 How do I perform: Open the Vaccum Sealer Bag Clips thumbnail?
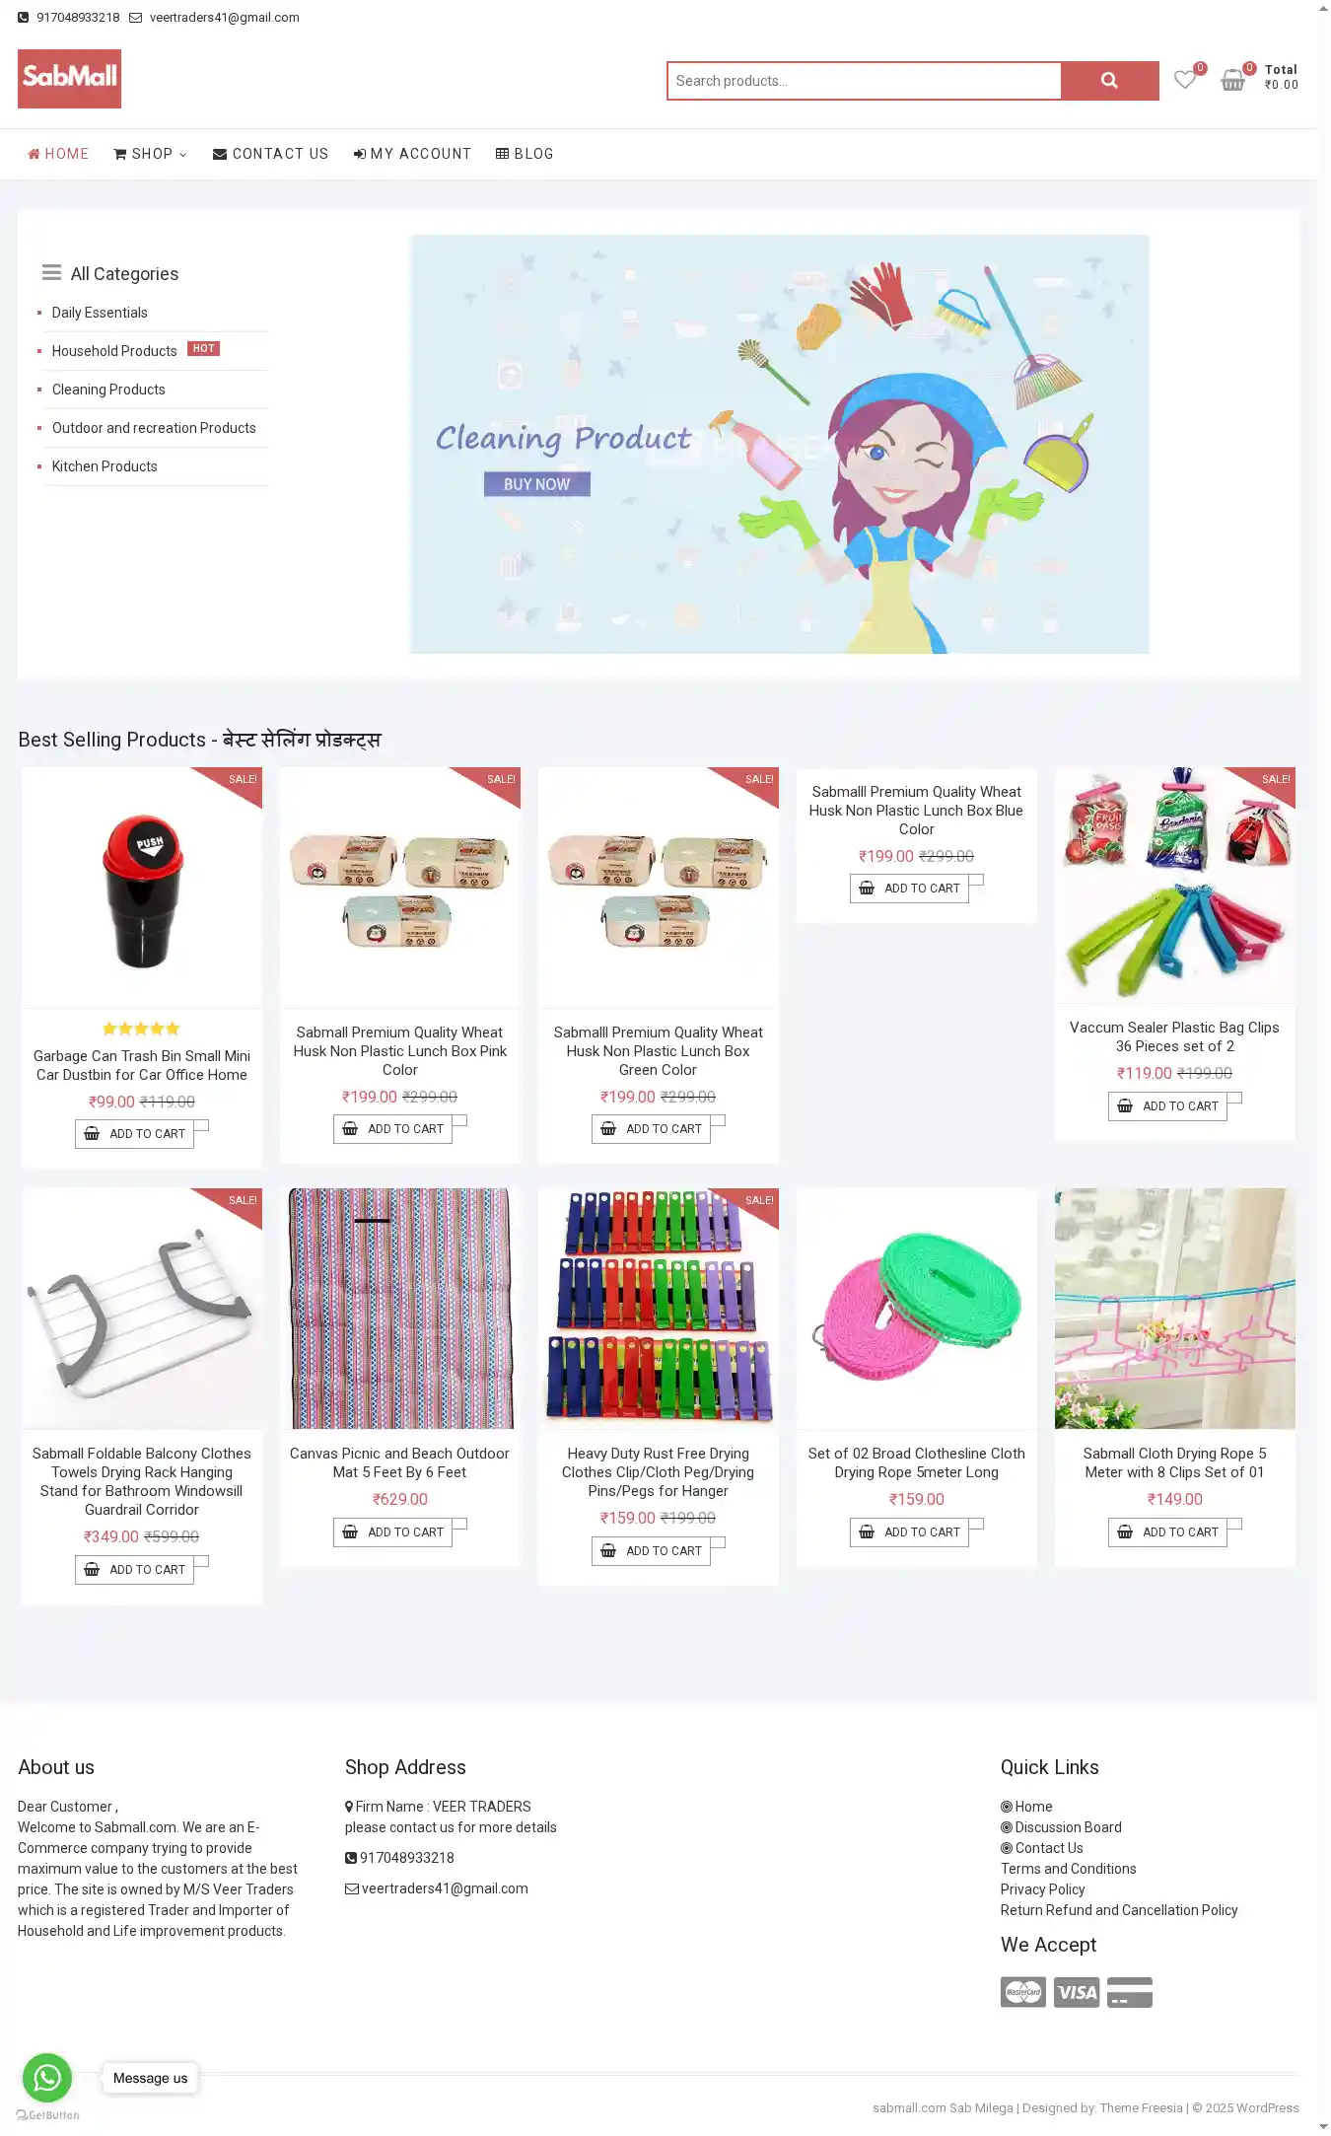(x=1174, y=886)
